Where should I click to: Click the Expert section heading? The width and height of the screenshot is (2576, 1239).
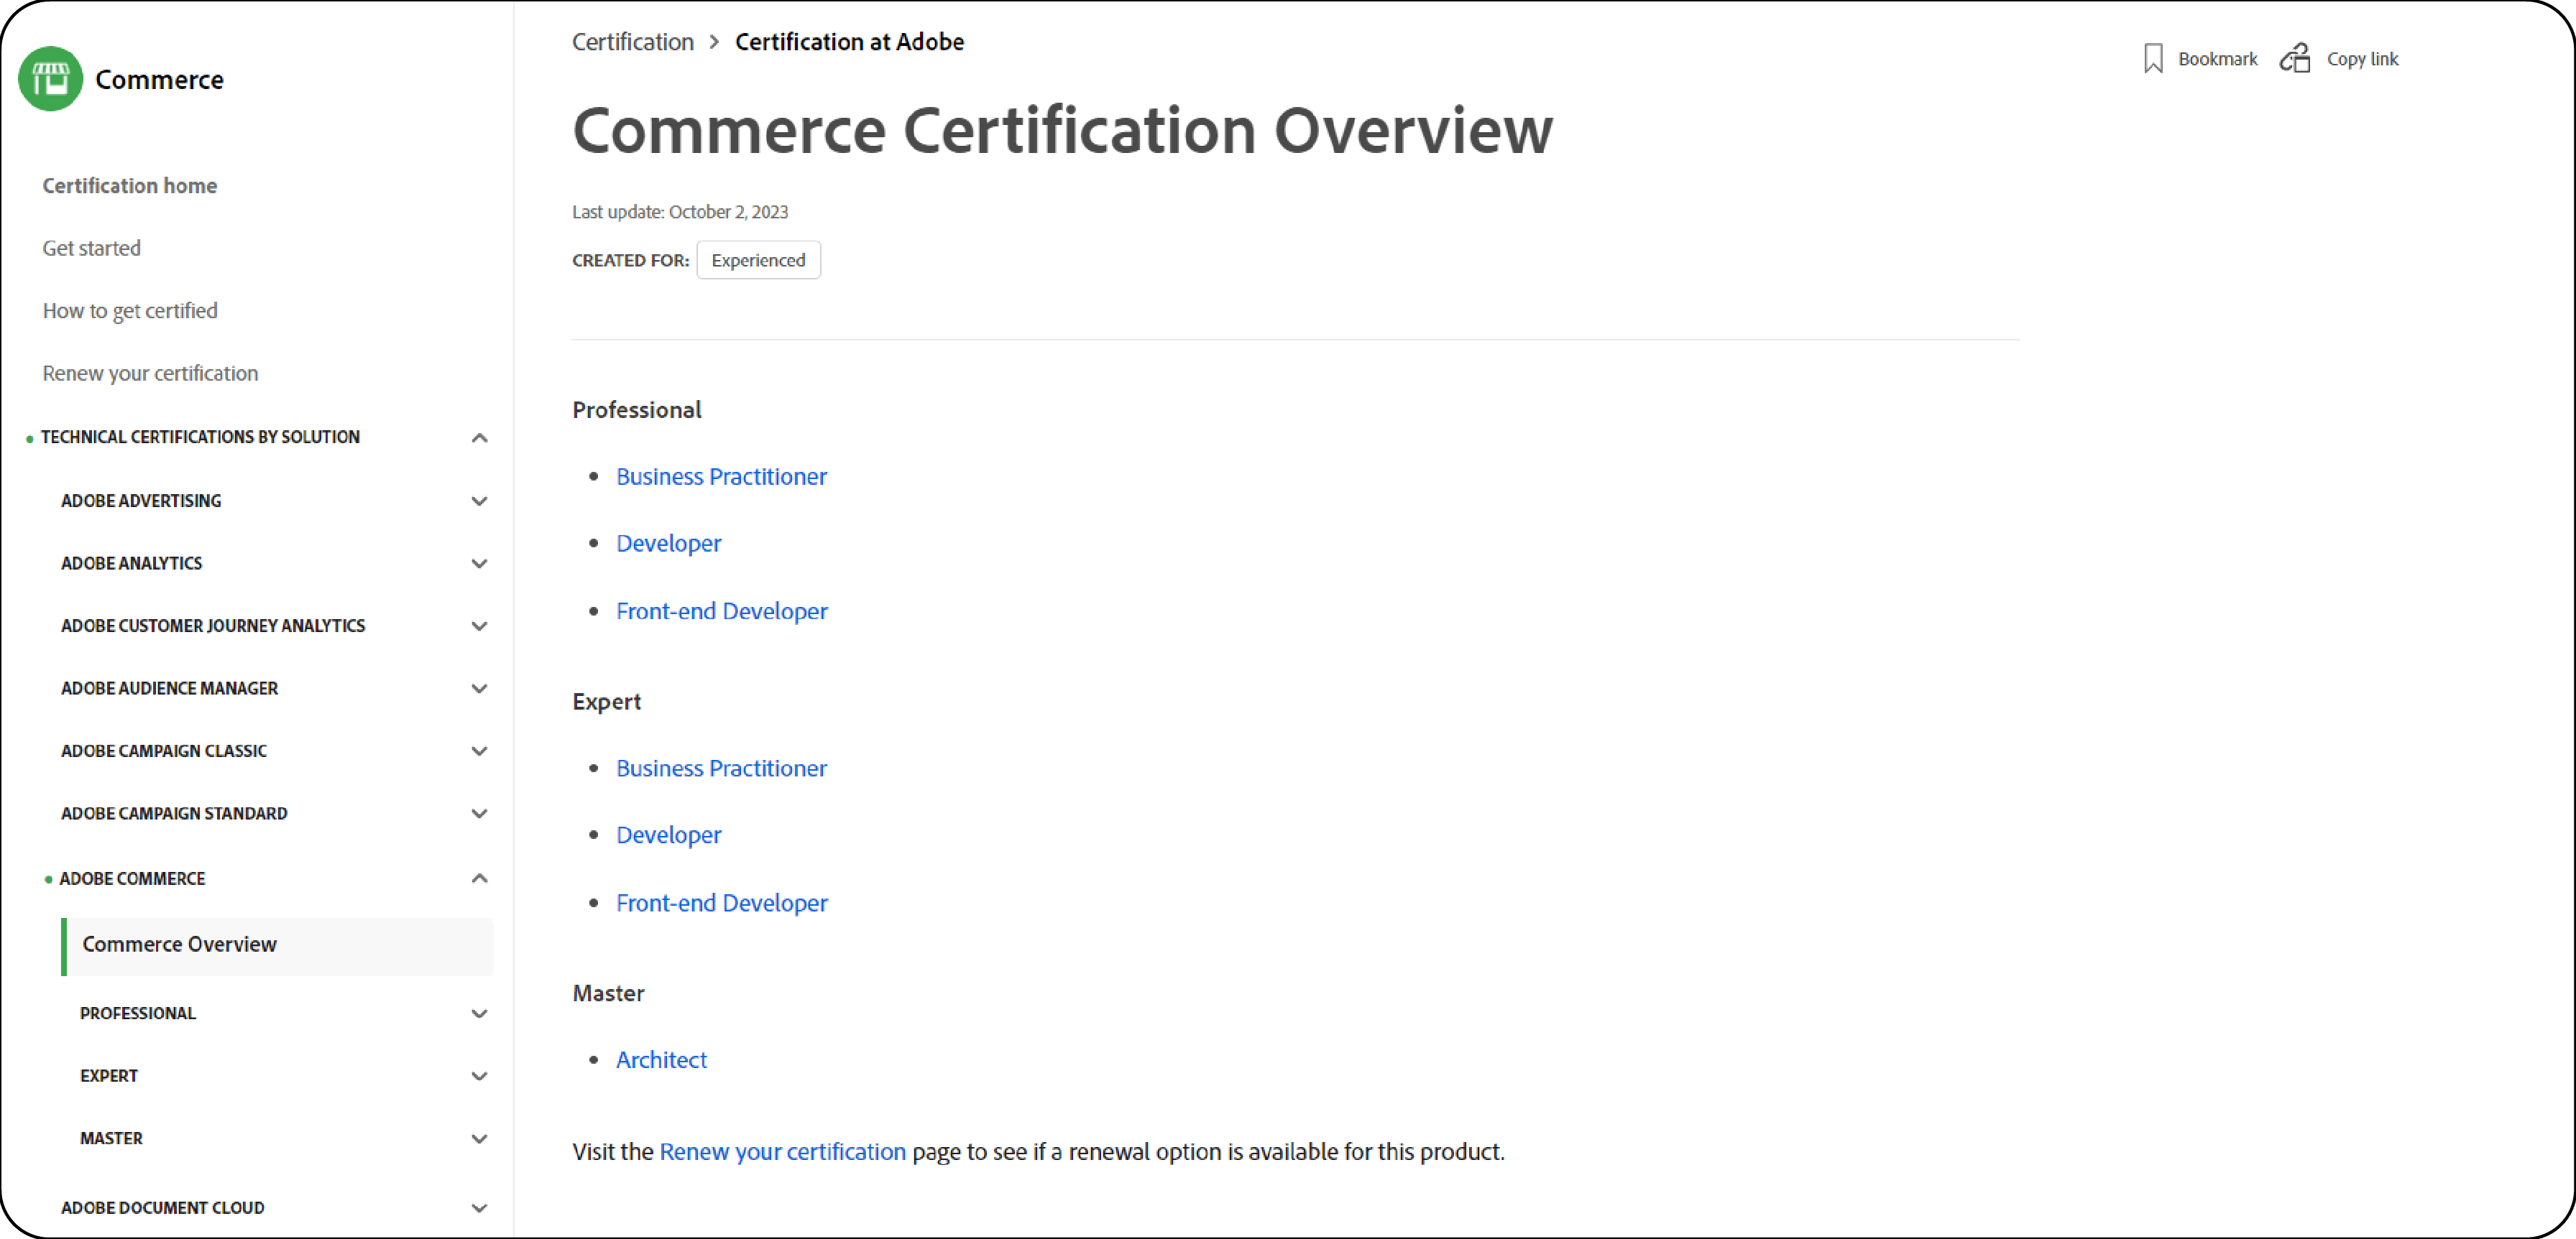pyautogui.click(x=606, y=702)
